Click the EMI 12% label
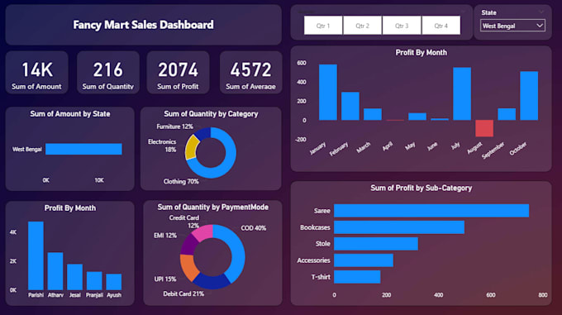The height and width of the screenshot is (315, 562). (165, 236)
